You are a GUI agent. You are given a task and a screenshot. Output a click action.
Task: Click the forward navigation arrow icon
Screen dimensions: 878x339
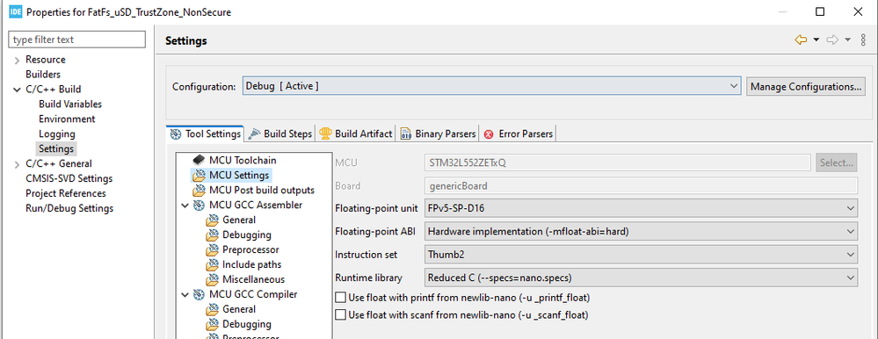[x=832, y=40]
